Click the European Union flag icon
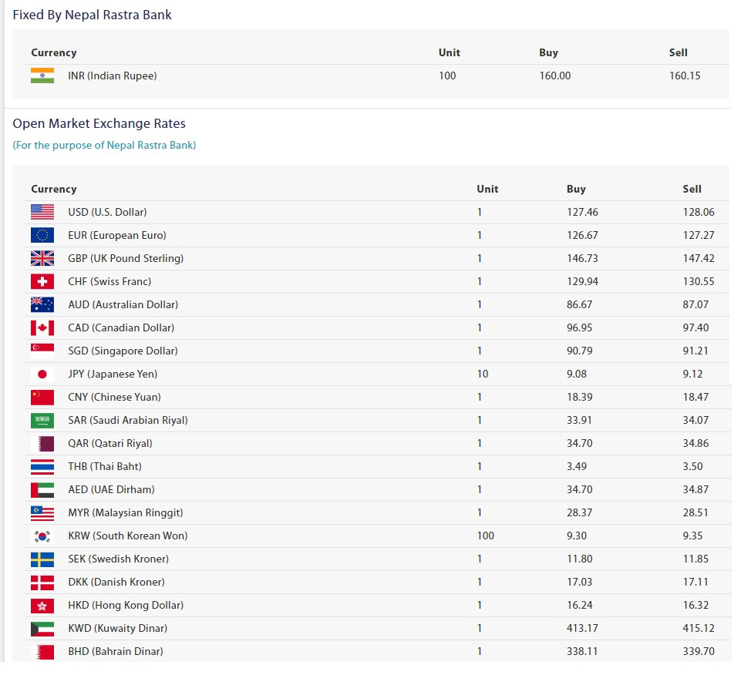Image resolution: width=751 pixels, height=675 pixels. click(42, 235)
